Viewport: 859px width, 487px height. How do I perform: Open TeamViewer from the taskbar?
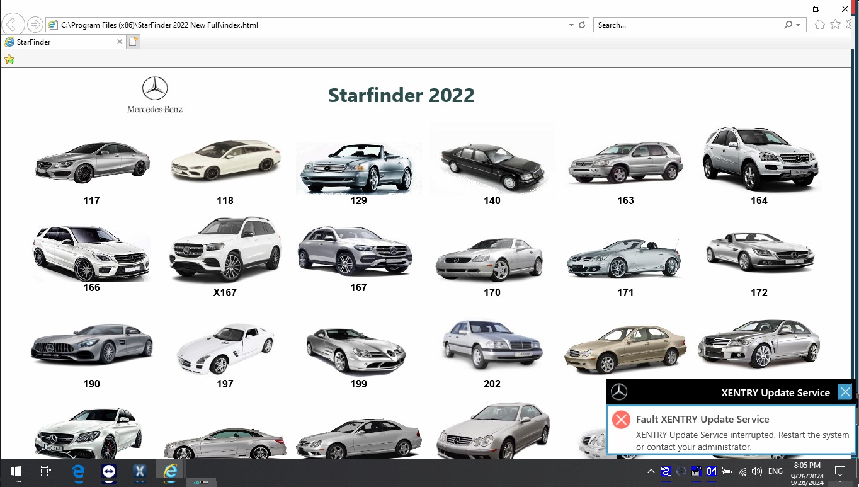108,471
